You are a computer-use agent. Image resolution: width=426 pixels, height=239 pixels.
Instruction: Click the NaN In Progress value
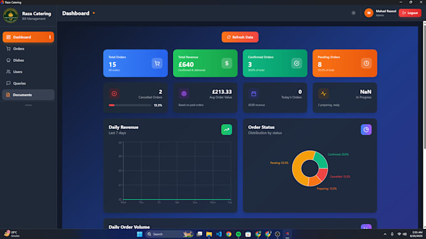[x=366, y=92]
